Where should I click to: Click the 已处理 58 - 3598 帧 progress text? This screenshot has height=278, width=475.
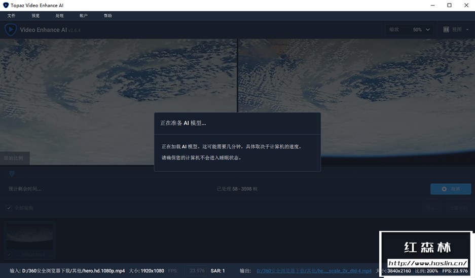(x=237, y=189)
